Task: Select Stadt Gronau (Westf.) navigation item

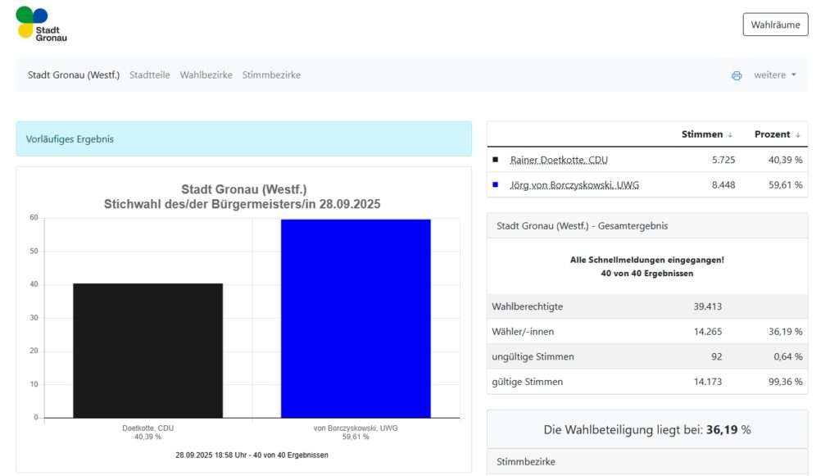Action: [x=74, y=75]
